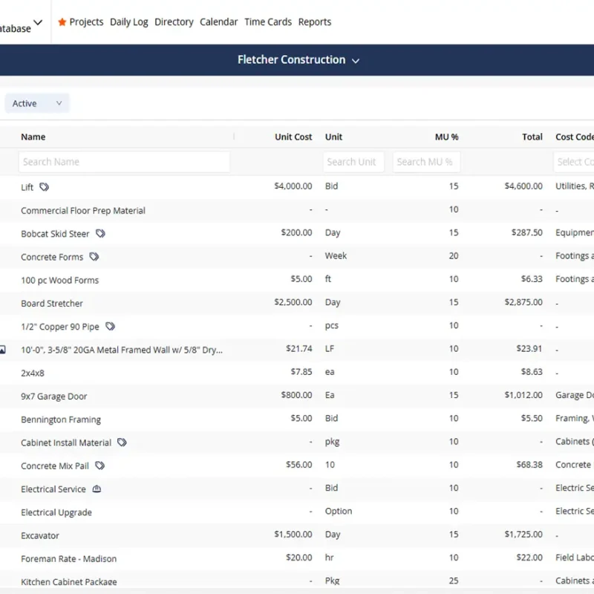
Task: Click the $287.50 total value
Action: [x=527, y=232]
